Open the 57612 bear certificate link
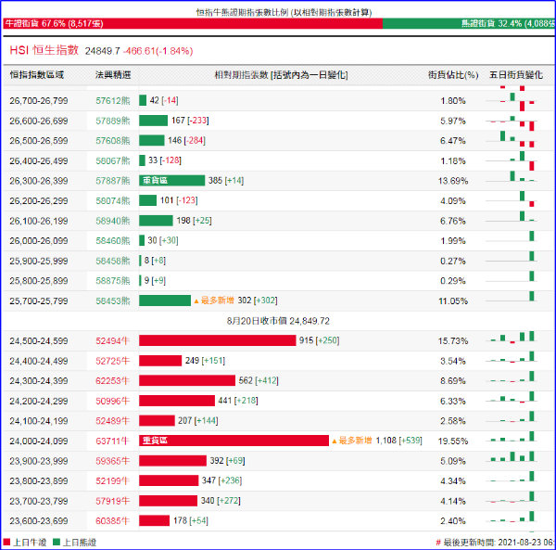The height and width of the screenshot is (550, 556). coord(113,101)
